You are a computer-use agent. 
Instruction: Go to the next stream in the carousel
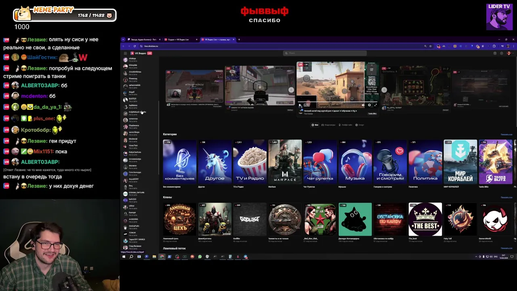pyautogui.click(x=384, y=90)
